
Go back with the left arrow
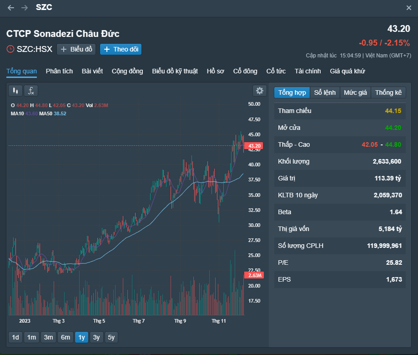(11, 8)
